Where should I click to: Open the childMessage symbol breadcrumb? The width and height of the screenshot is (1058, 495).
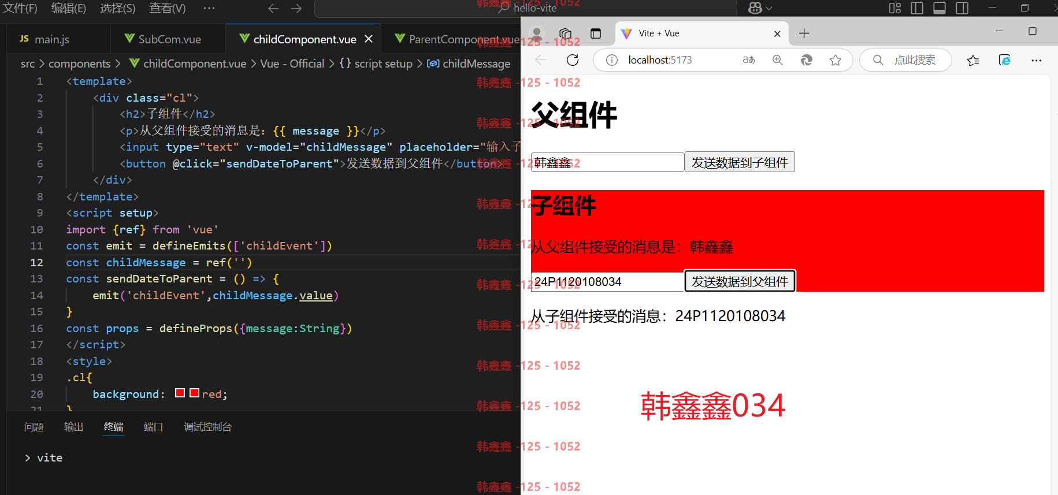pos(469,64)
